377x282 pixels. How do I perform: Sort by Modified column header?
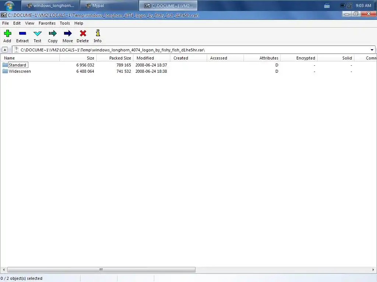[x=152, y=58]
